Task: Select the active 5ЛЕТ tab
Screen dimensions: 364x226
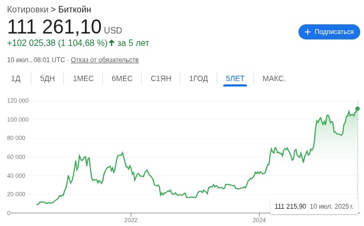Action: [235, 78]
